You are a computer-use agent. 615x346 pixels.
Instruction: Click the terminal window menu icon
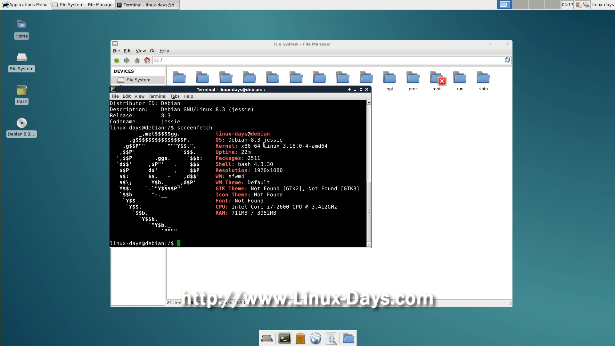coord(114,89)
